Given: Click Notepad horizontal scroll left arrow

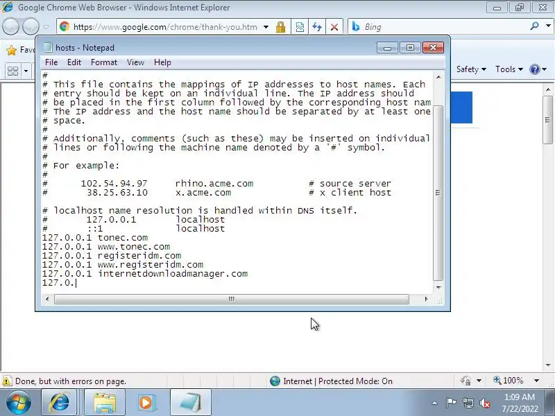Looking at the screenshot, I should pos(47,299).
